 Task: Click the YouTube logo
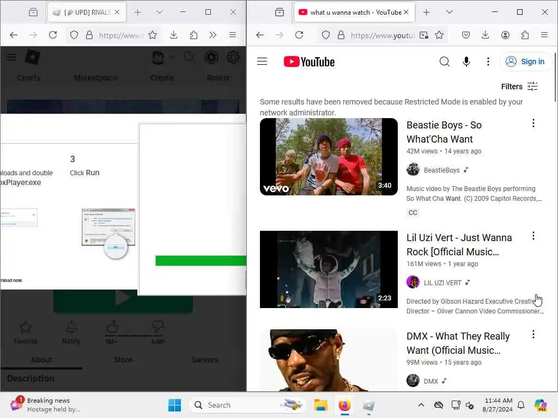309,62
